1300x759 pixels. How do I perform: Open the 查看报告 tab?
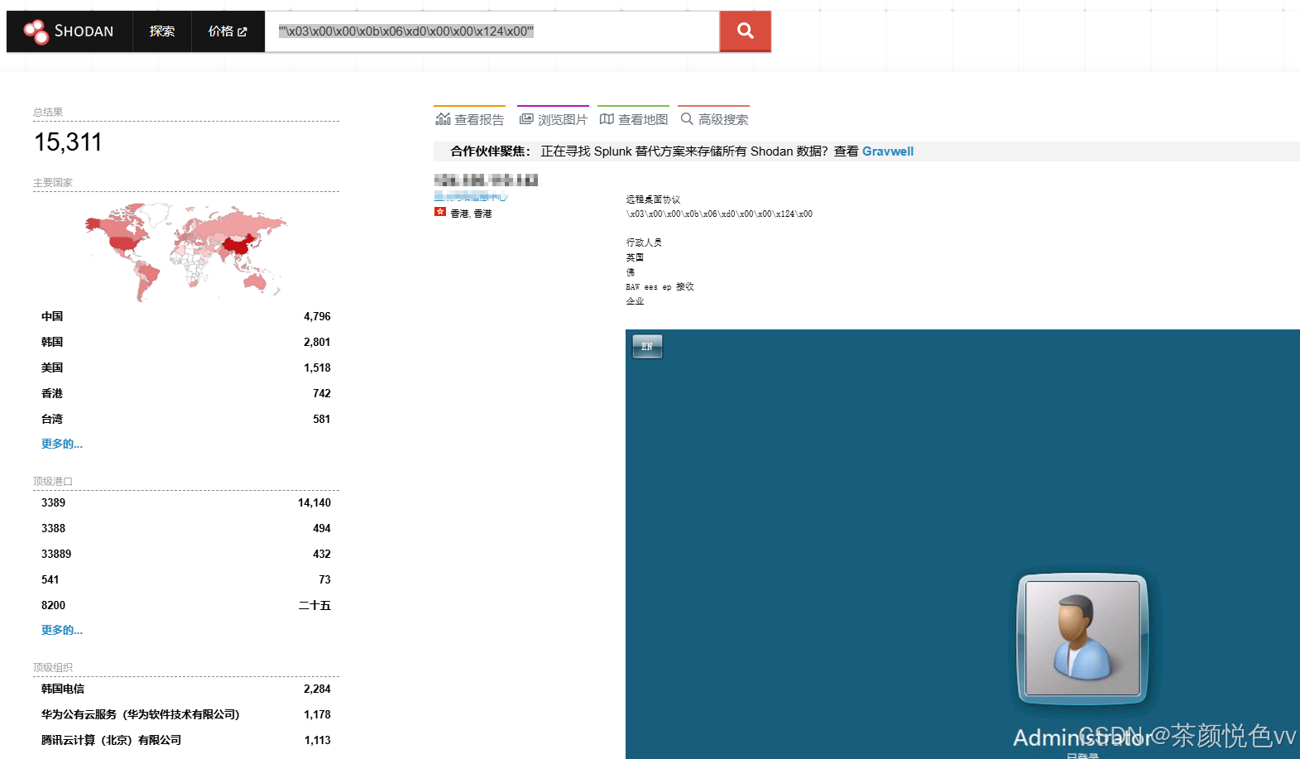[469, 119]
